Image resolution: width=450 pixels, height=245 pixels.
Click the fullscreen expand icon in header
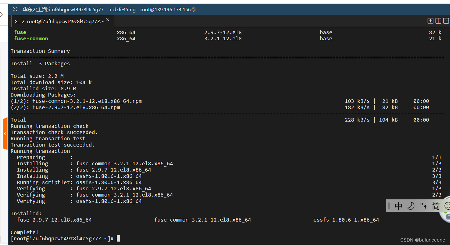[x=15, y=9]
